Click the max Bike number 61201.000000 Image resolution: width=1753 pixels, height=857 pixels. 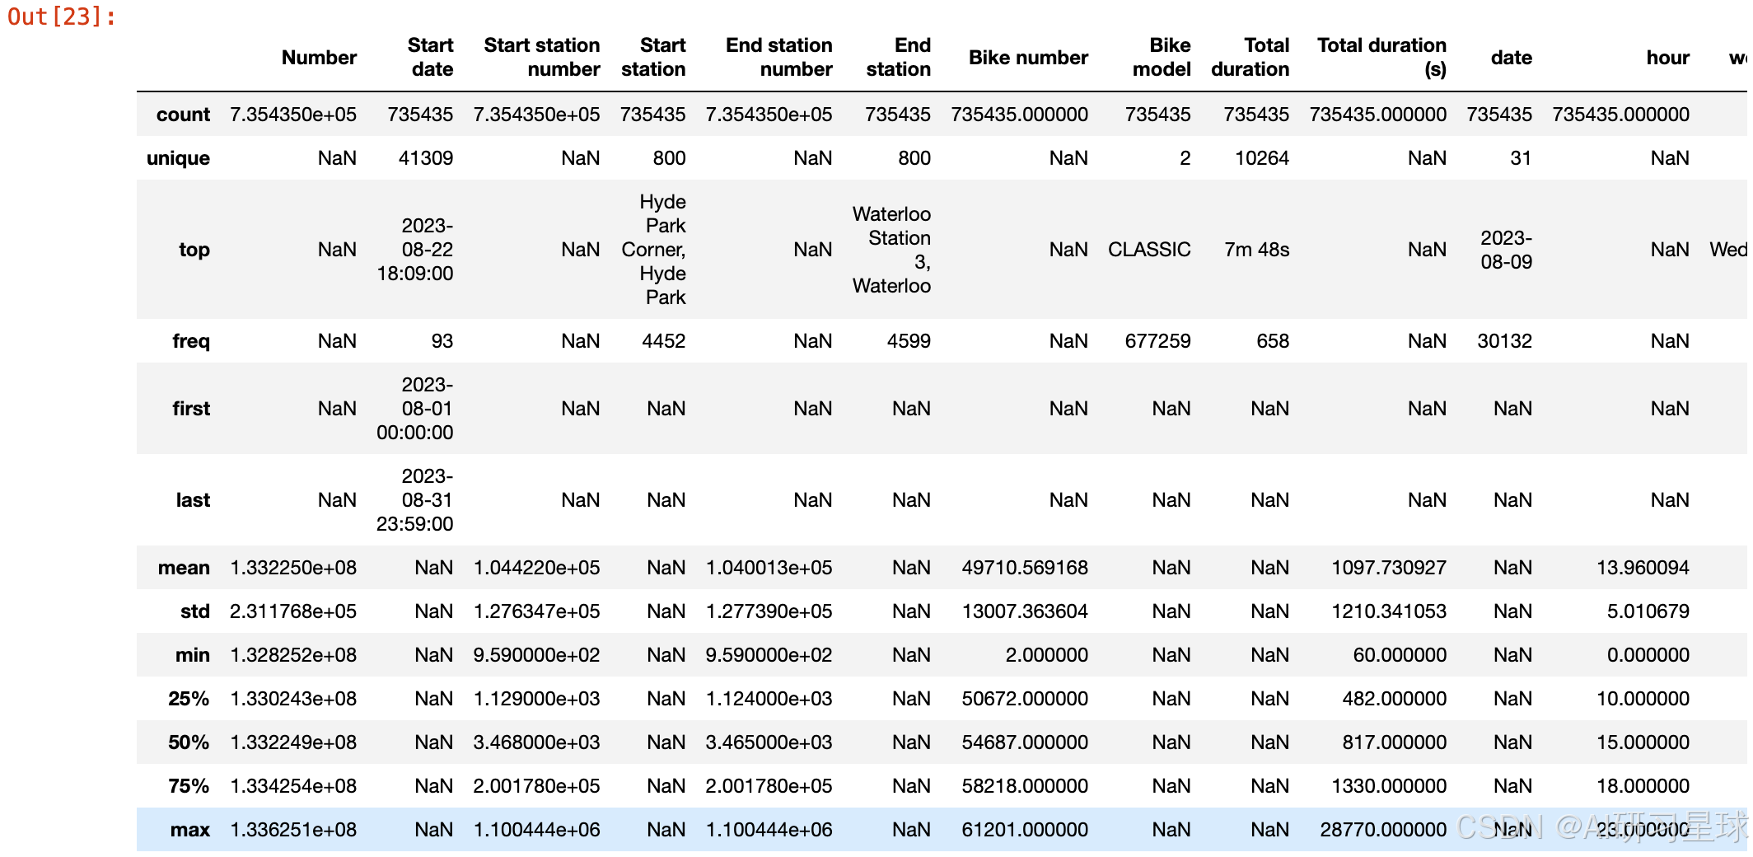pos(1025,830)
